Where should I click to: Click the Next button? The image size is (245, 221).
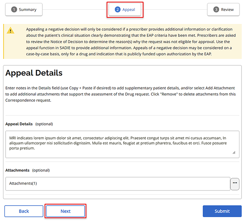coord(65,211)
